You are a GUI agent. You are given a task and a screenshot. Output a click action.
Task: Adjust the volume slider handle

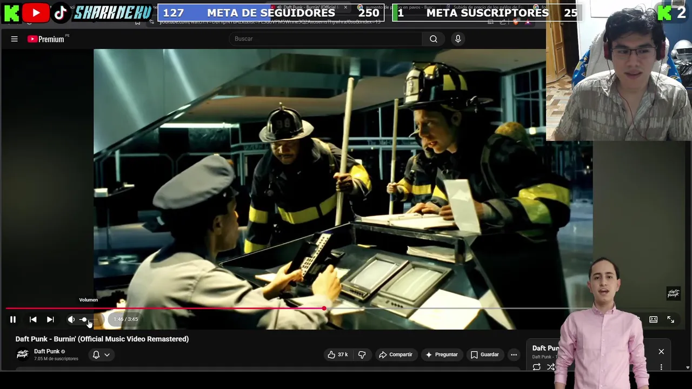click(84, 319)
